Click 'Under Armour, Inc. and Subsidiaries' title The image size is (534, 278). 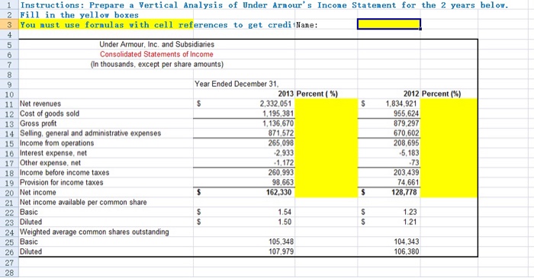pyautogui.click(x=156, y=44)
